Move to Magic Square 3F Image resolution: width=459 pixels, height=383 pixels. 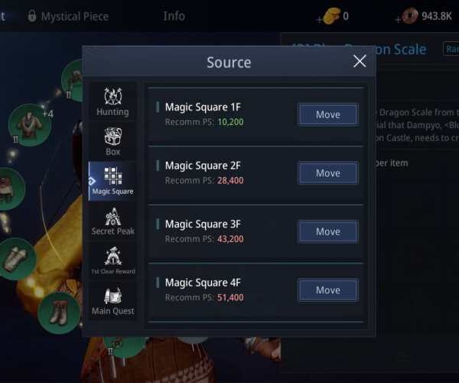click(328, 231)
